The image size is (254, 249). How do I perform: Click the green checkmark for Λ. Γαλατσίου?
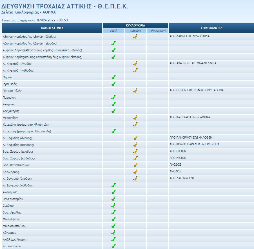(113, 246)
